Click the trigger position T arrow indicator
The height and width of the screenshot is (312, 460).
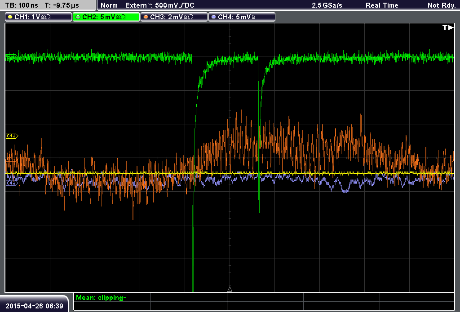point(448,27)
